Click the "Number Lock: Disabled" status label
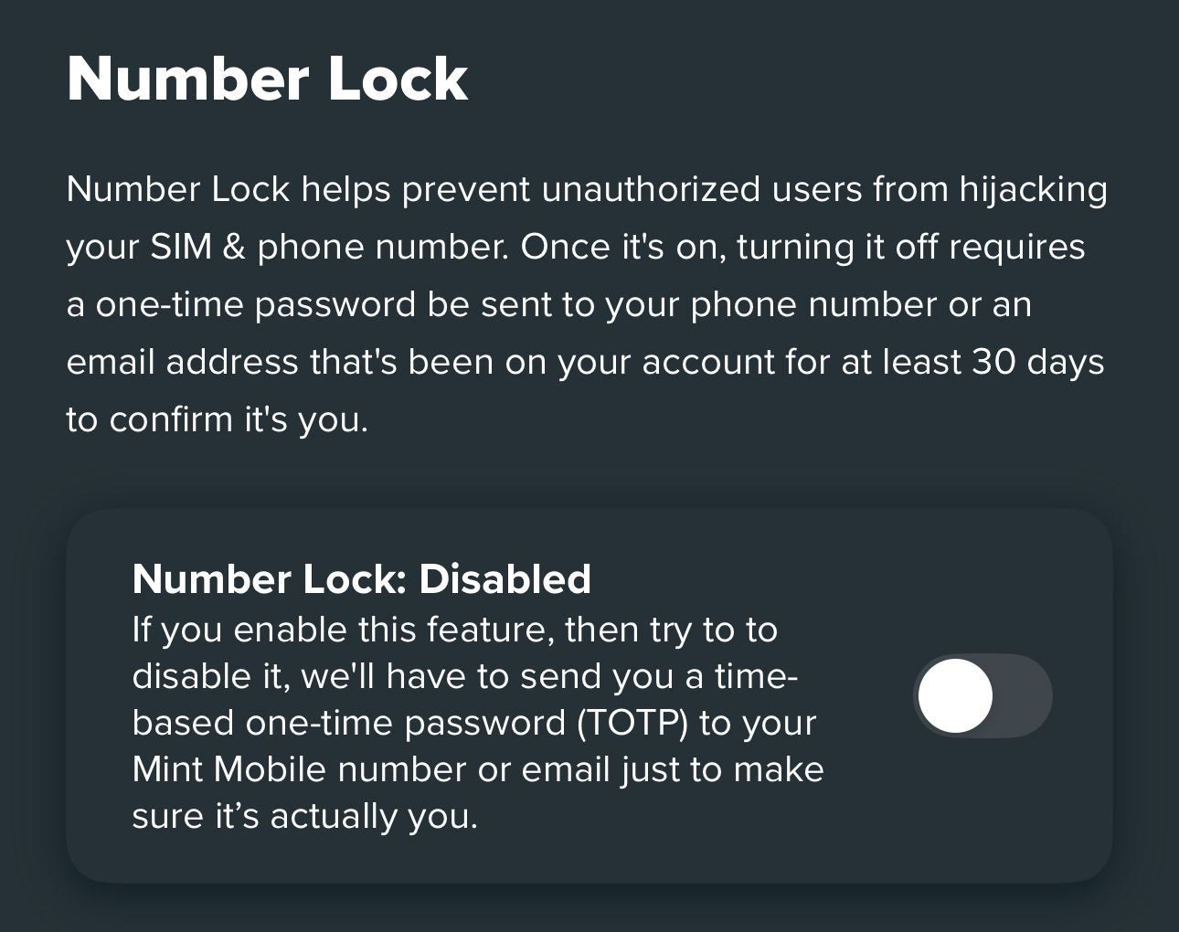The image size is (1179, 932). click(362, 578)
